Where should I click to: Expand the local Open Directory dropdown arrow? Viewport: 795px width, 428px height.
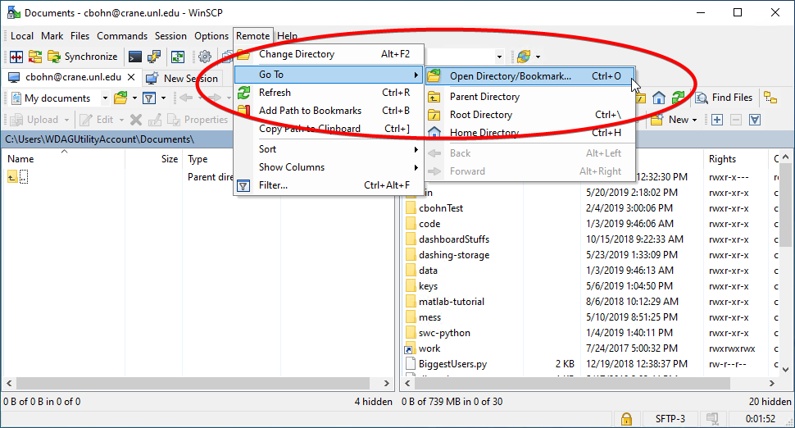134,98
